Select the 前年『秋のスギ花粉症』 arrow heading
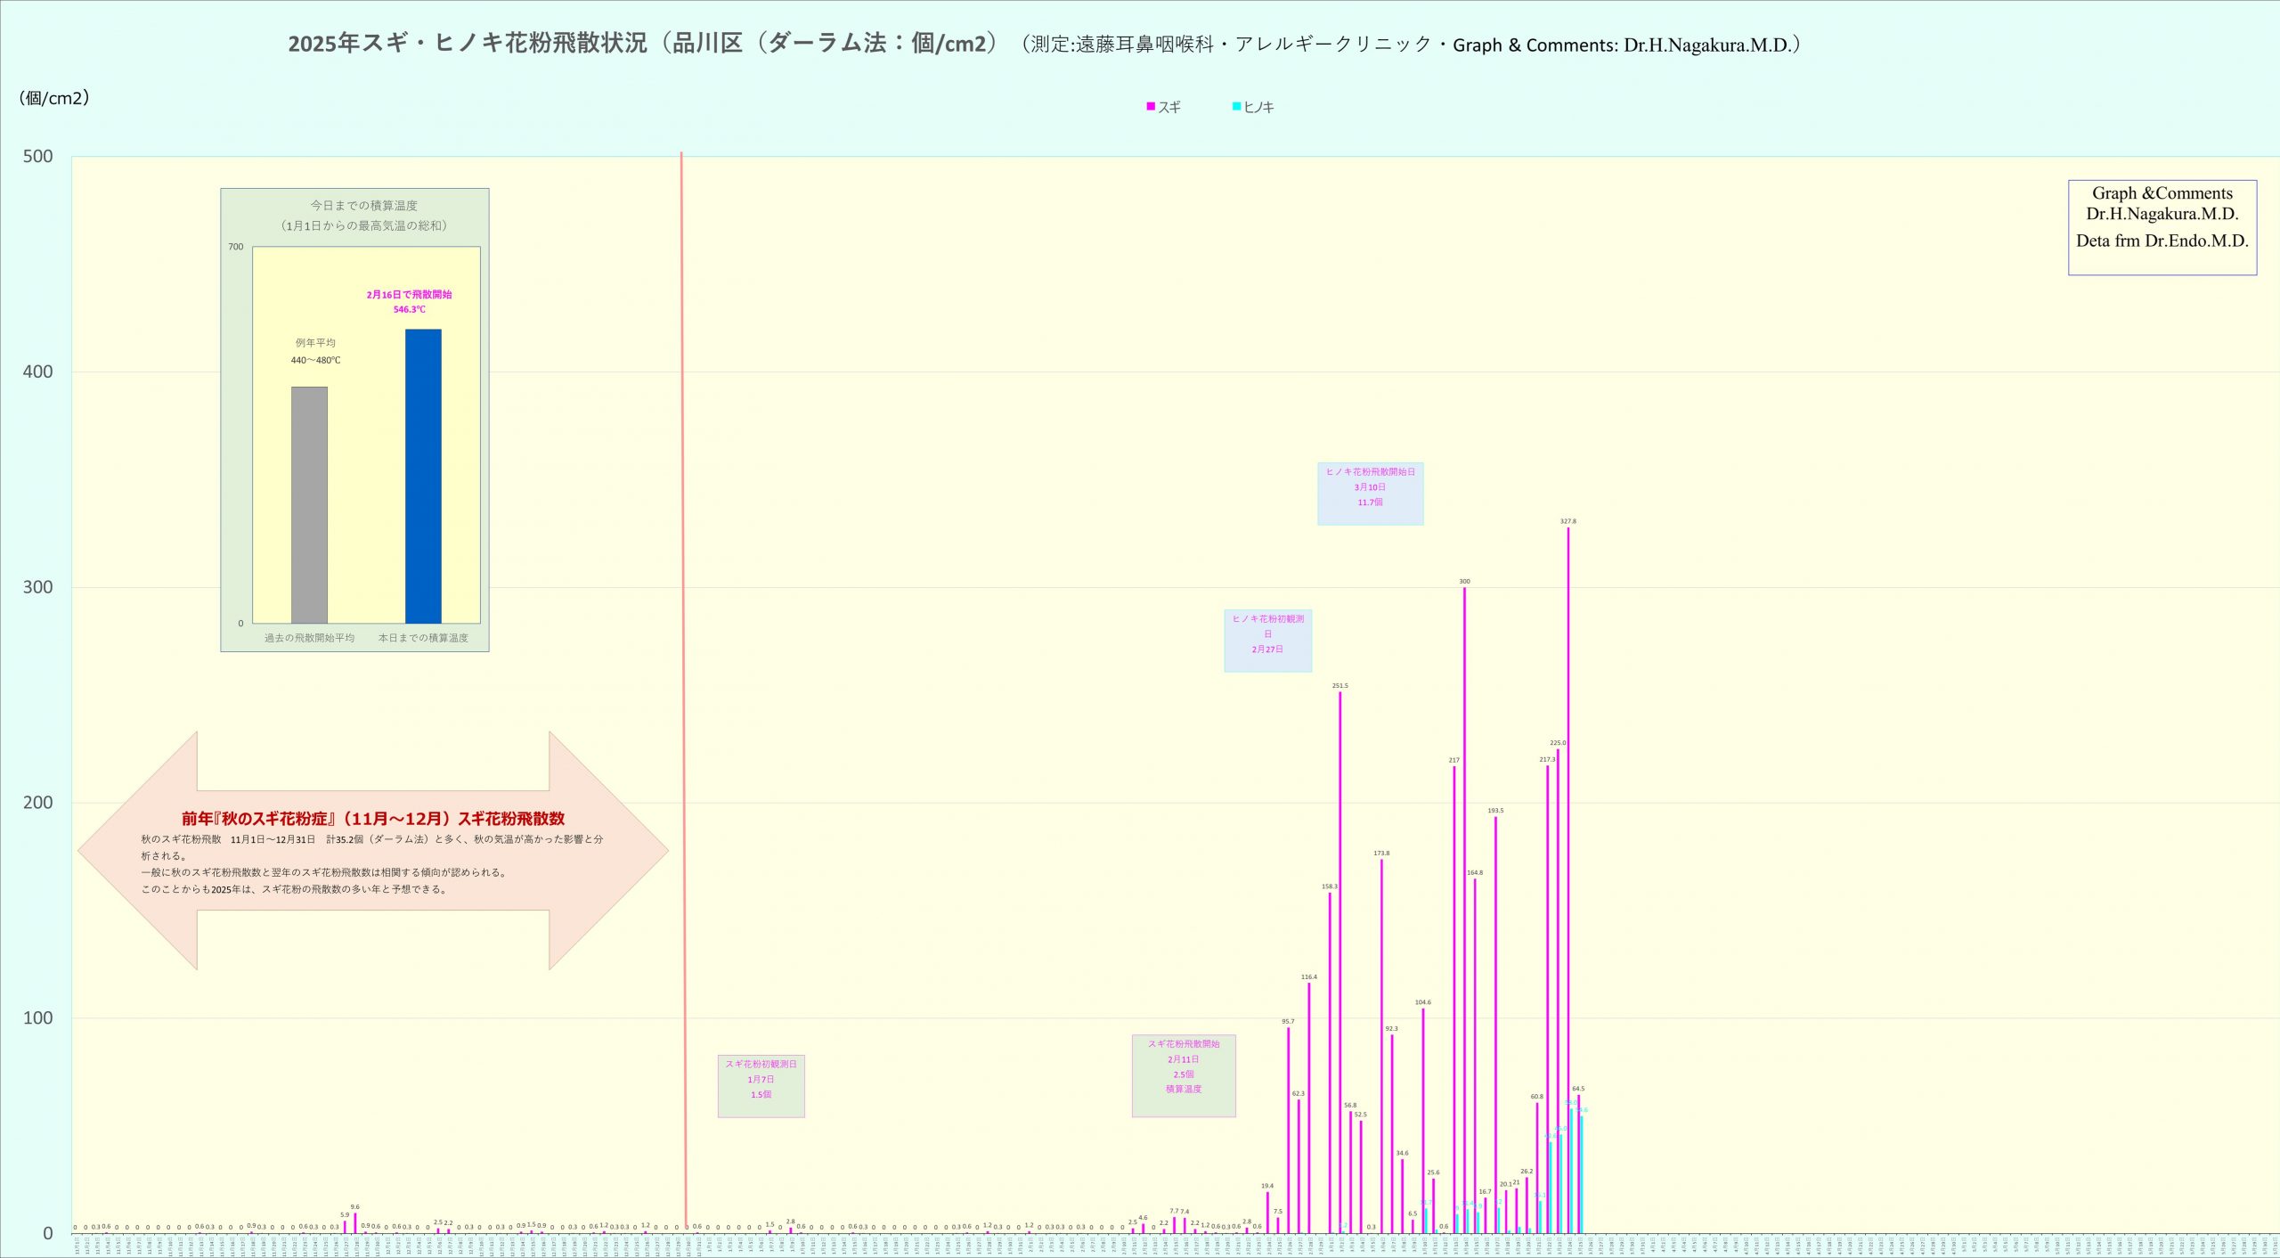The width and height of the screenshot is (2280, 1258). pyautogui.click(x=373, y=819)
